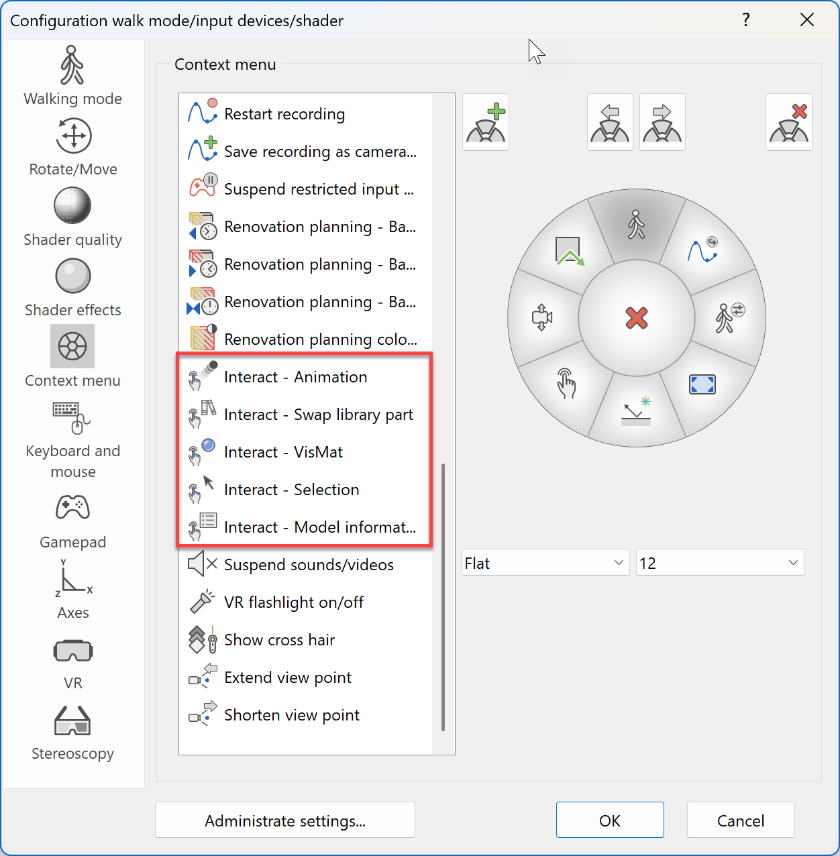Choose 'VR flashlight on/off' list entry

(294, 602)
